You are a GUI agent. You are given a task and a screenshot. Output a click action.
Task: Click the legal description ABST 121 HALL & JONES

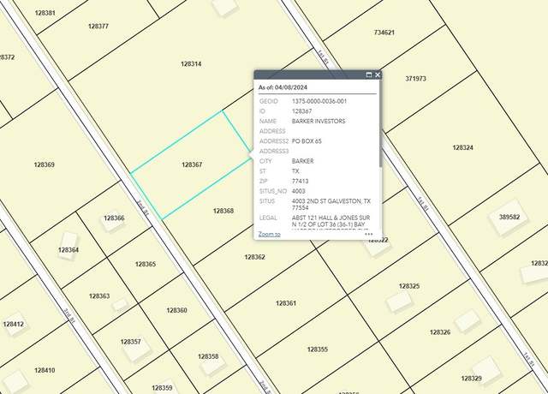331,221
